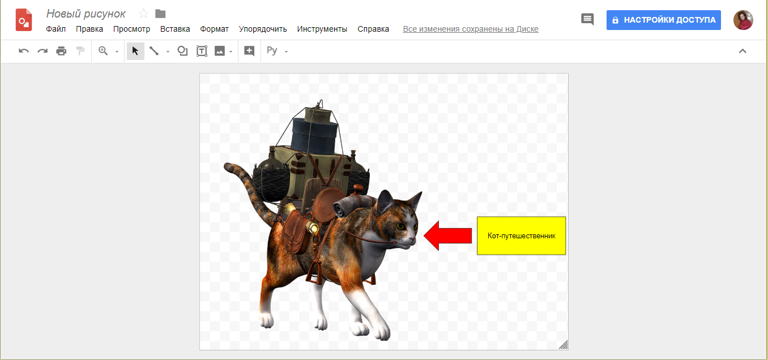Click the Google Drawings logo

point(23,20)
